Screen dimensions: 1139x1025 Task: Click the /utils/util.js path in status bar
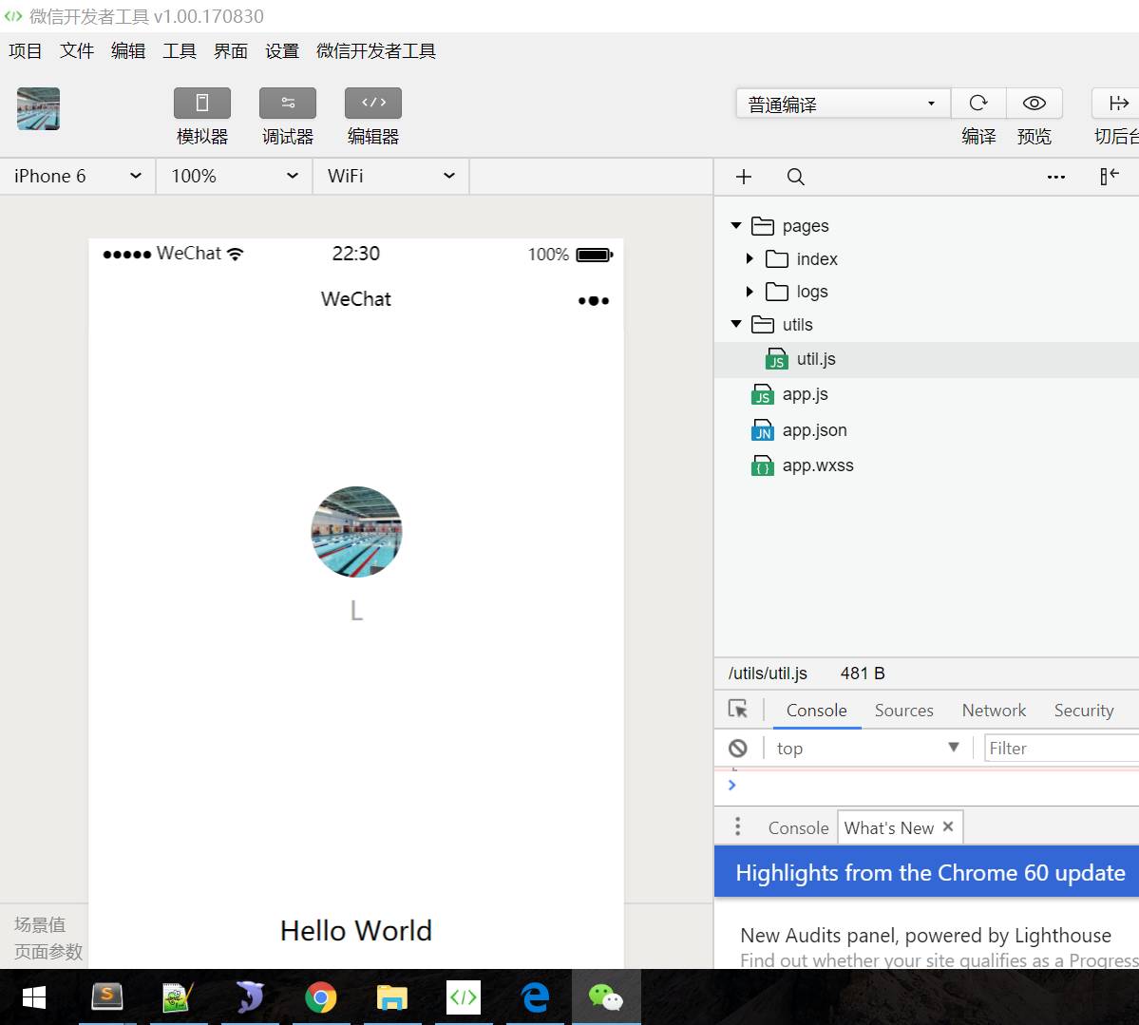click(x=768, y=674)
